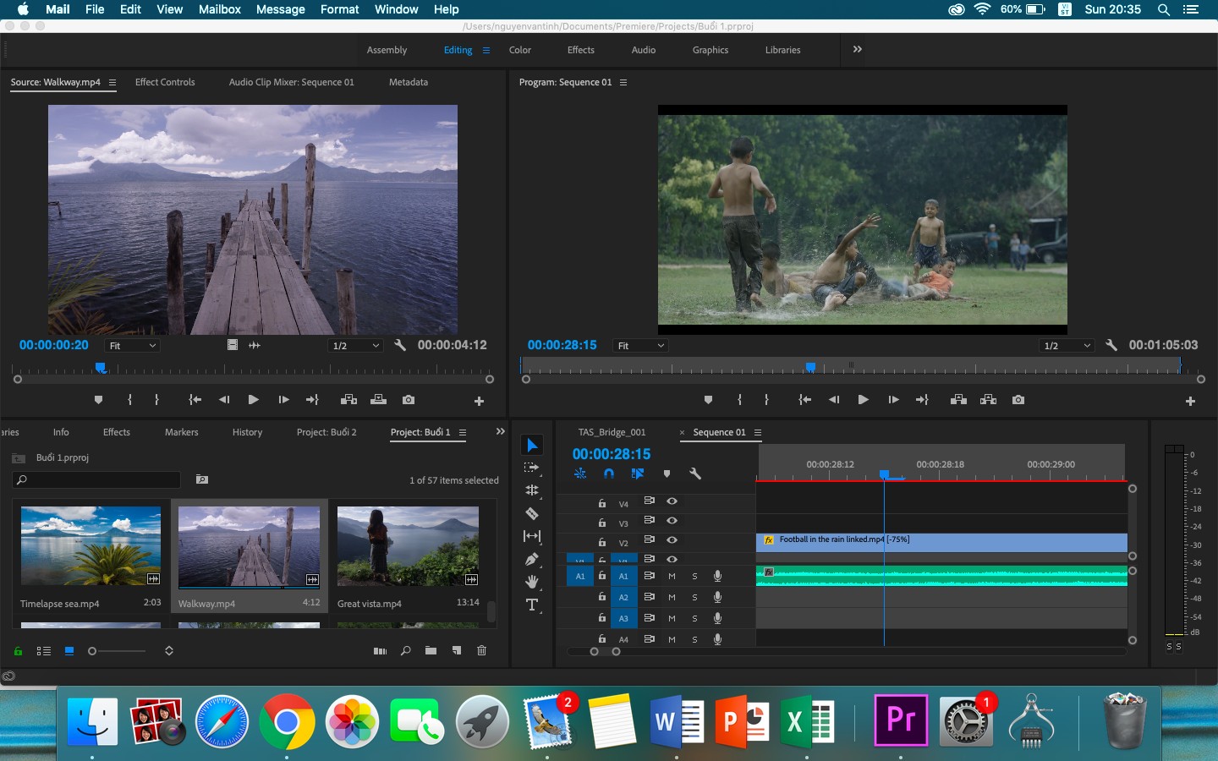This screenshot has width=1218, height=761.
Task: Select the Slip tool
Action: [x=532, y=536]
